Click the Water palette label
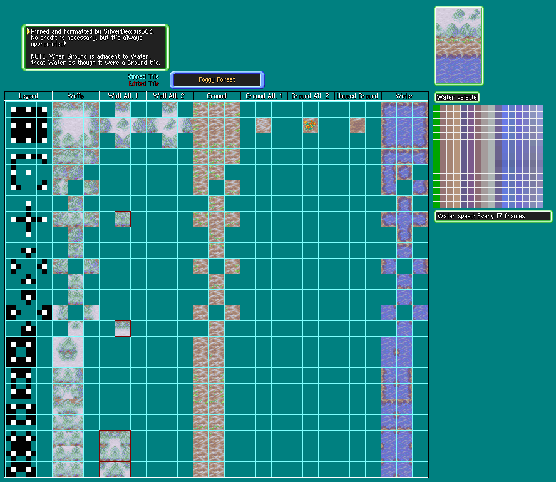 coord(456,97)
